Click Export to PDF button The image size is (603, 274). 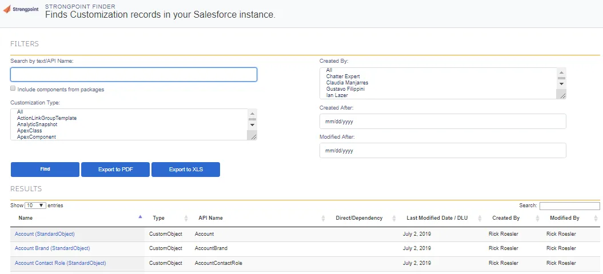(115, 170)
